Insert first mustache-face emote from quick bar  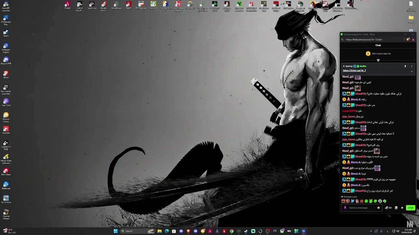[343, 201]
